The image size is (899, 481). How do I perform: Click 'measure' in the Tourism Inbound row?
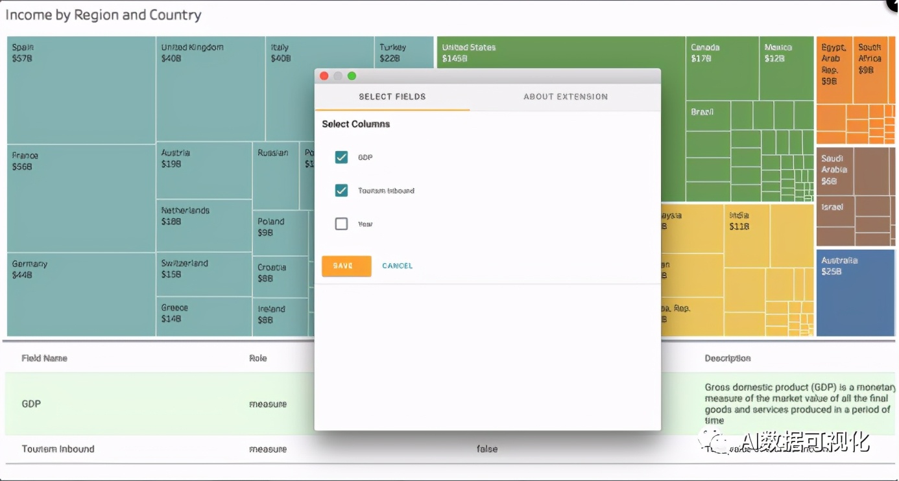[268, 449]
